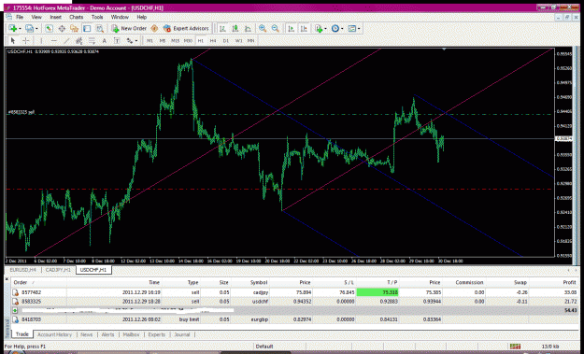Open the Charts menu

click(77, 17)
